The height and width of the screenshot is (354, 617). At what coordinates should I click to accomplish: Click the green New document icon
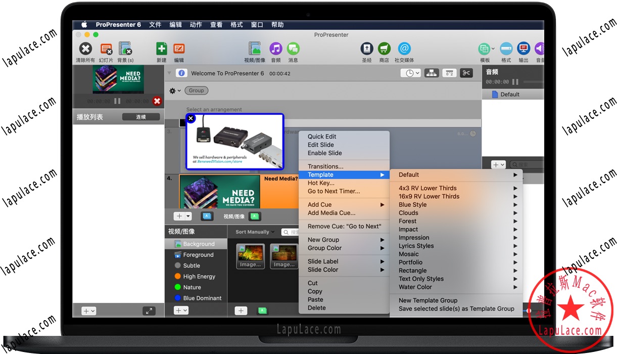click(x=161, y=49)
